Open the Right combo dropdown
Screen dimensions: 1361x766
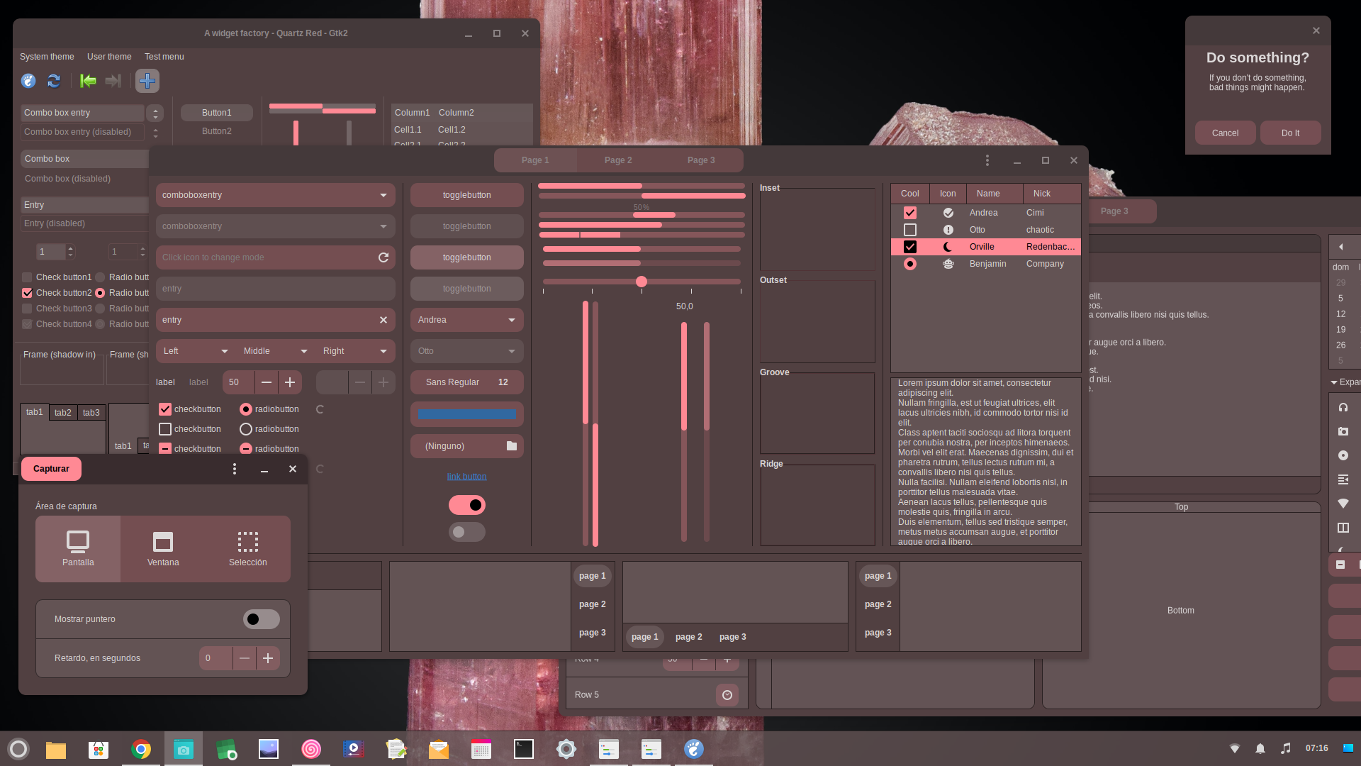click(355, 351)
